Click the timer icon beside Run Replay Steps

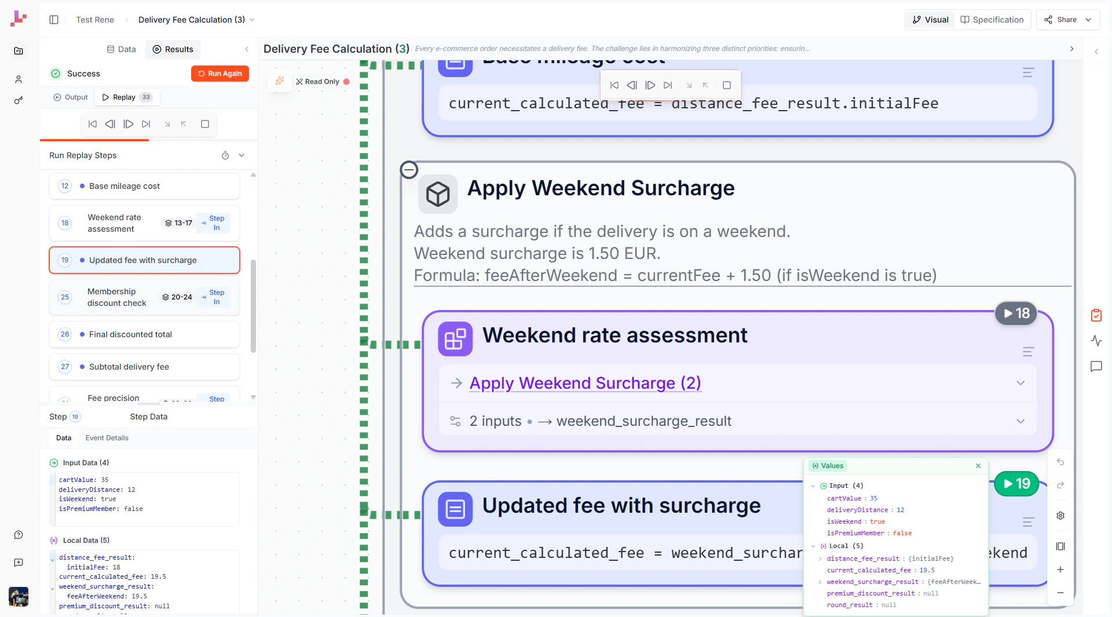pyautogui.click(x=225, y=155)
